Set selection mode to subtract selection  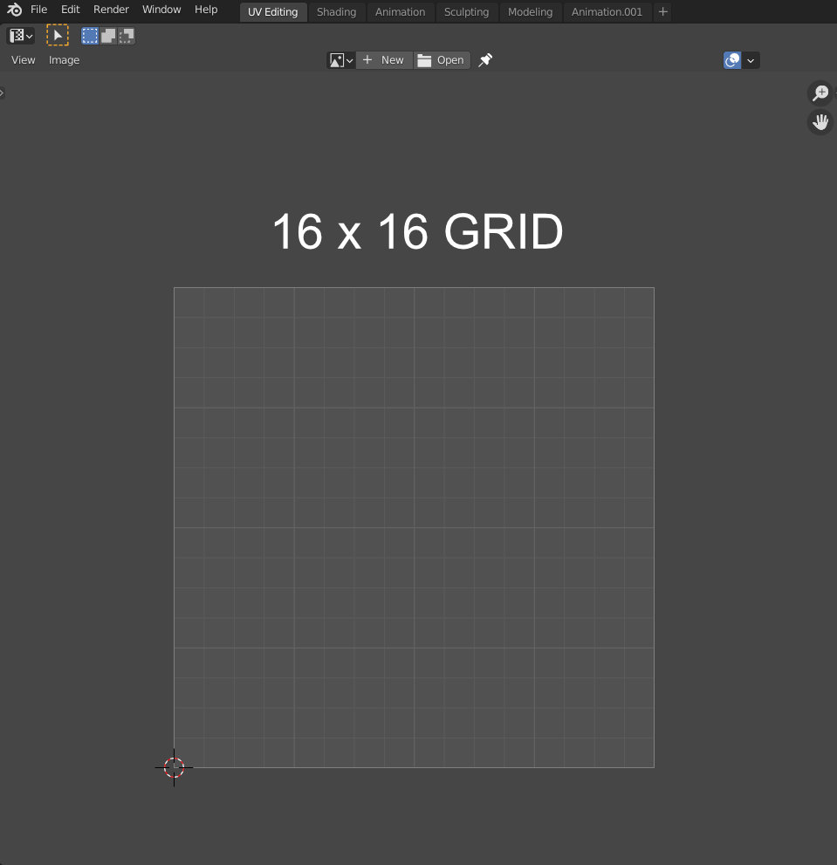click(127, 36)
